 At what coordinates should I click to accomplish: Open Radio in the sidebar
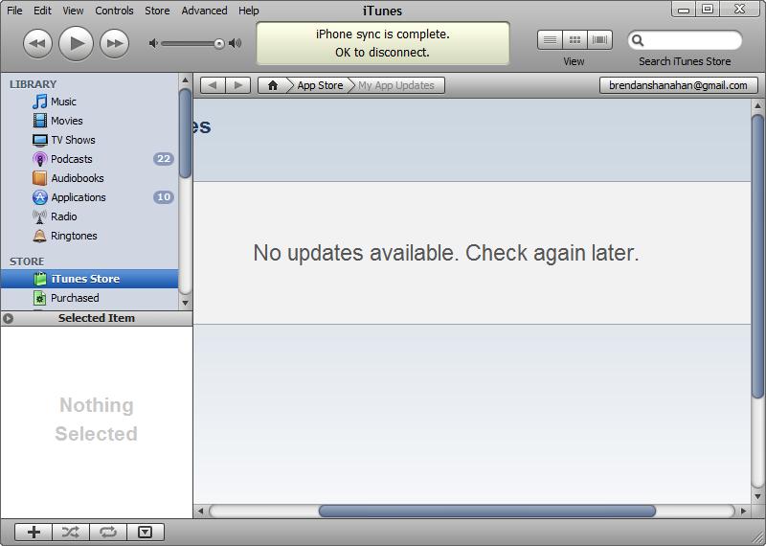89,216
